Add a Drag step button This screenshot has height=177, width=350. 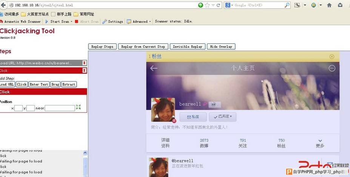point(55,84)
